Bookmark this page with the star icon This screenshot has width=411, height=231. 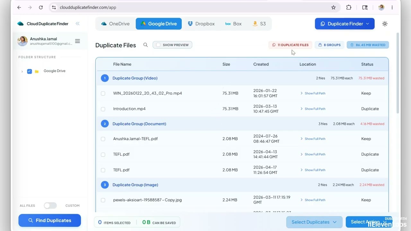click(x=333, y=7)
